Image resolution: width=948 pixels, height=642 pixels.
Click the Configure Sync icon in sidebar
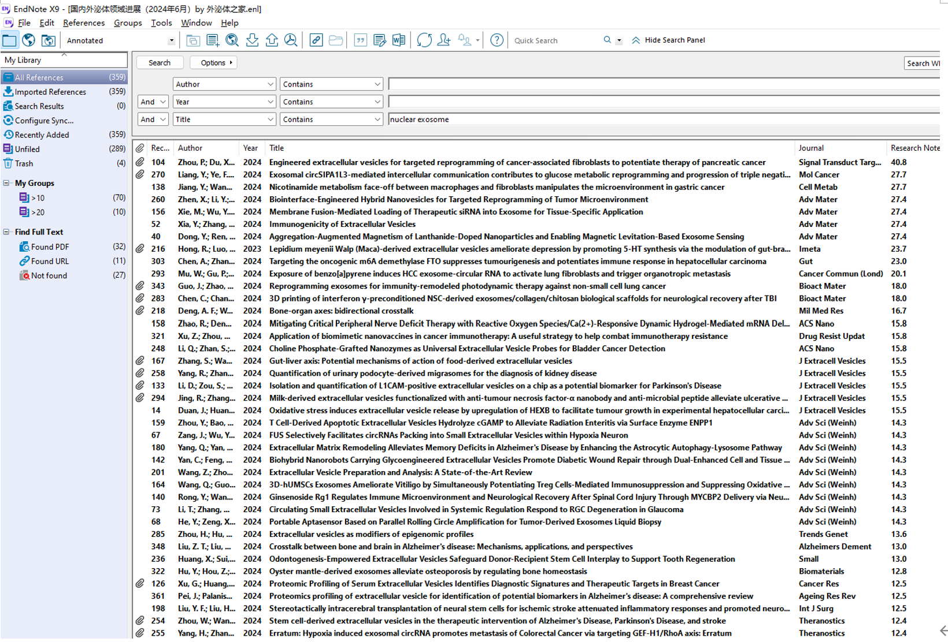(8, 120)
